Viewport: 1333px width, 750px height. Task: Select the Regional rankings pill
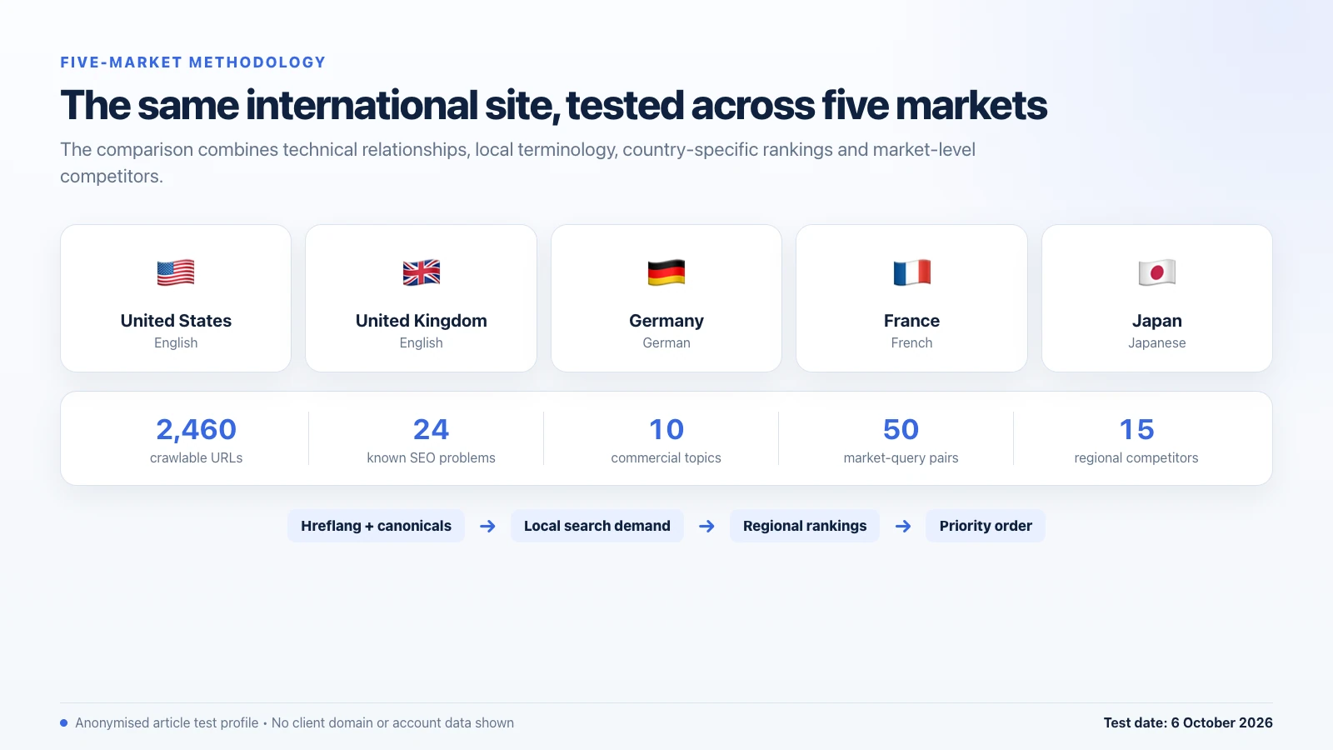point(805,526)
